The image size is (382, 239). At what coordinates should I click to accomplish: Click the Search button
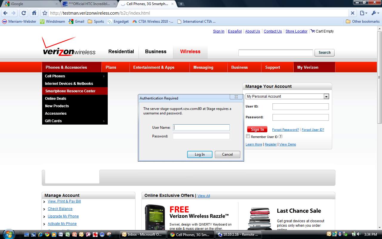(x=324, y=53)
